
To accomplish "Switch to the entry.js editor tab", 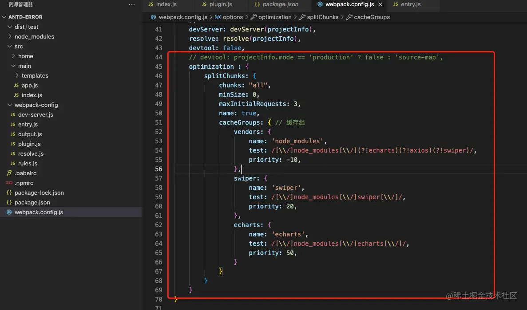I will pos(411,4).
